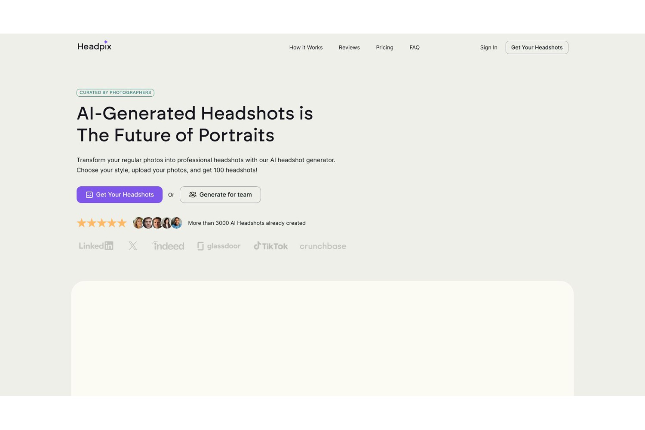This screenshot has width=645, height=430.
Task: Click the Headpix logo
Action: pos(94,46)
